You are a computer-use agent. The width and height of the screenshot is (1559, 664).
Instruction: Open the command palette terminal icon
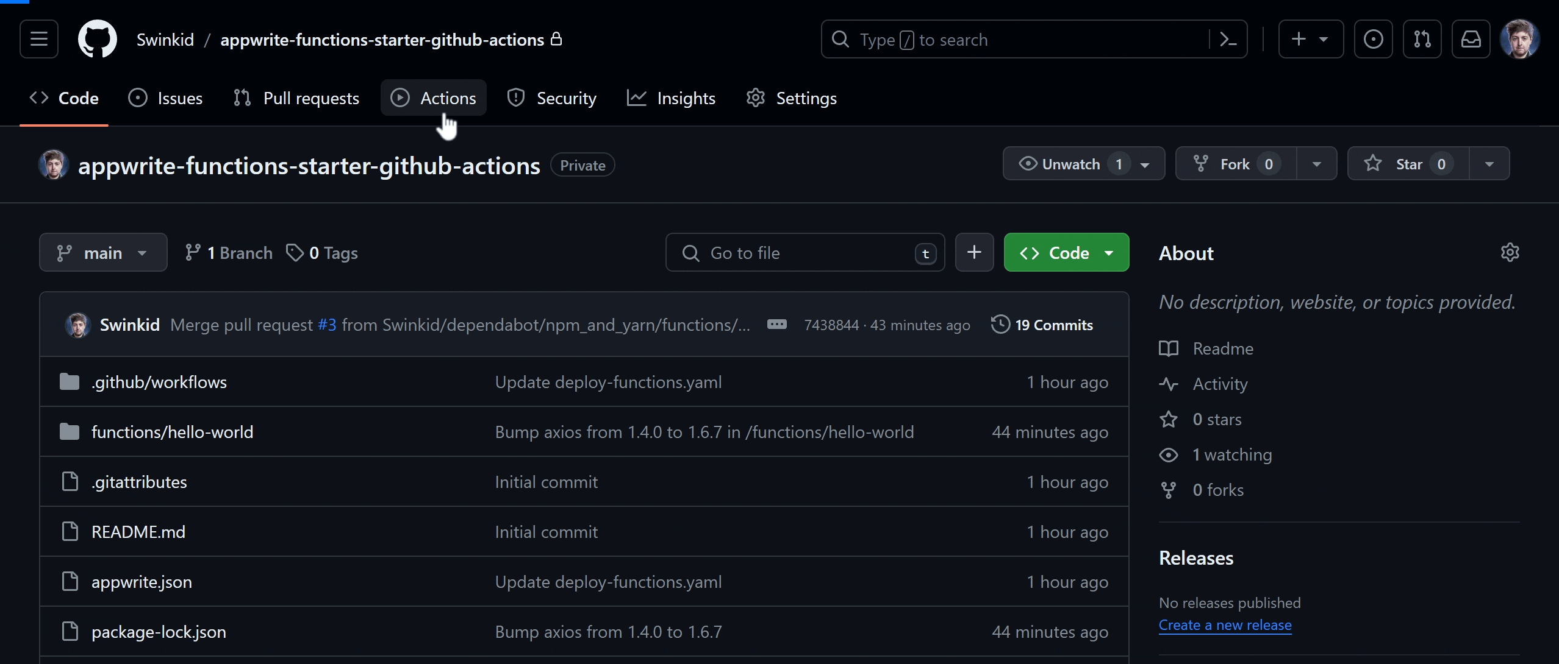click(1227, 38)
